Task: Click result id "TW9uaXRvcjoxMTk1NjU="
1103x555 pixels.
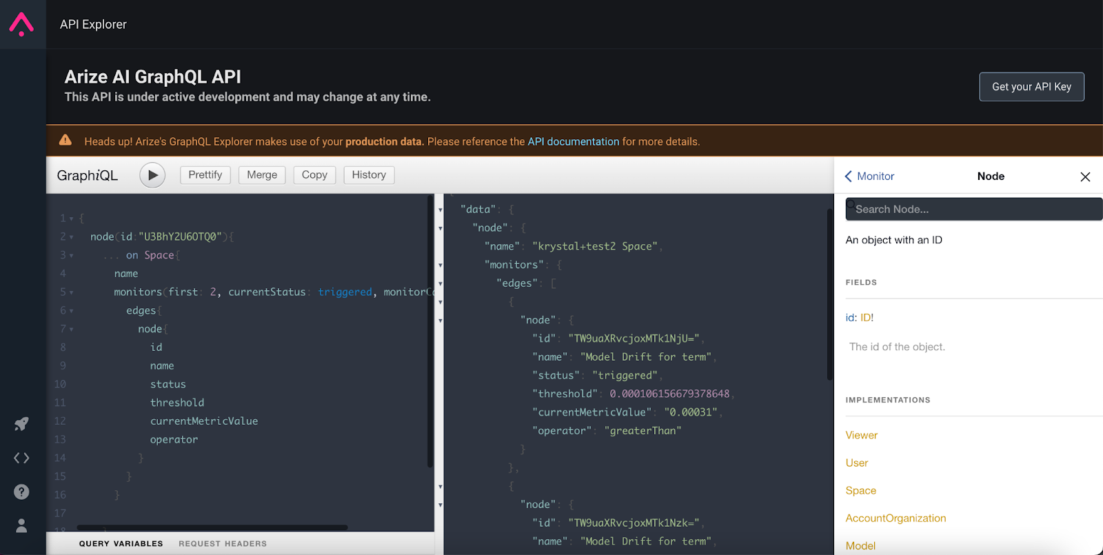Action: [634, 339]
